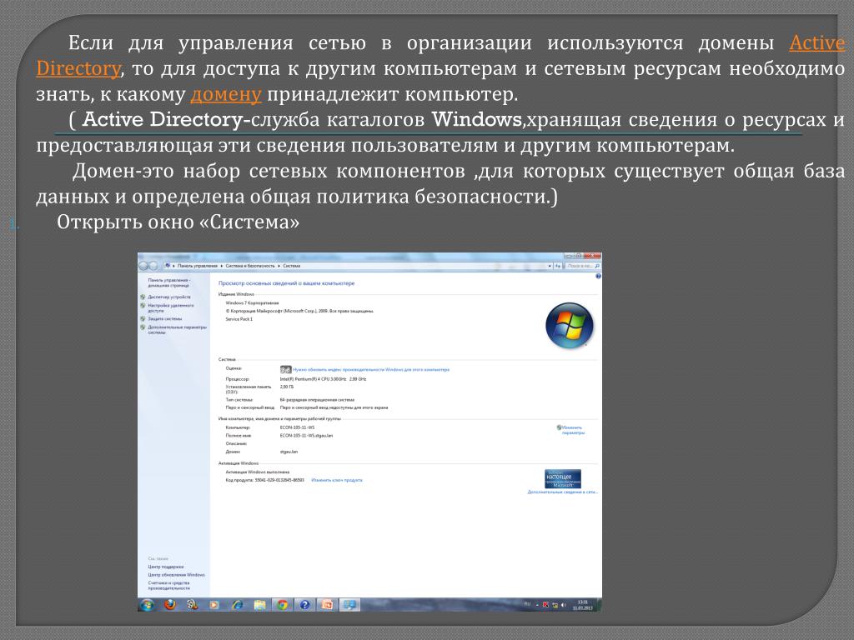Open help via blue question mark icon
The height and width of the screenshot is (640, 854).
[x=598, y=277]
